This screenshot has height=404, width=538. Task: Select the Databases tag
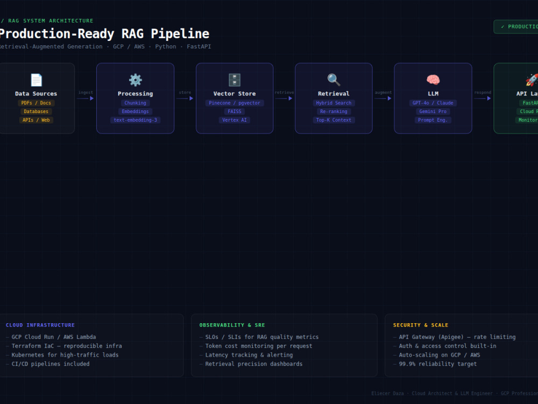pos(36,112)
